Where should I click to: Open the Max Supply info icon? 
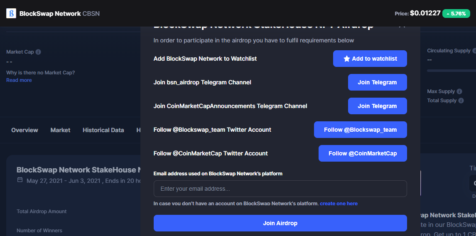tap(459, 91)
